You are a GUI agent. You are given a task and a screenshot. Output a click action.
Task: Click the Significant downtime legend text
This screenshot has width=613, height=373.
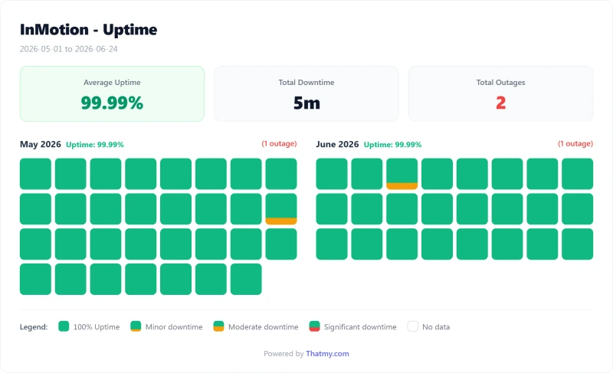[360, 327]
